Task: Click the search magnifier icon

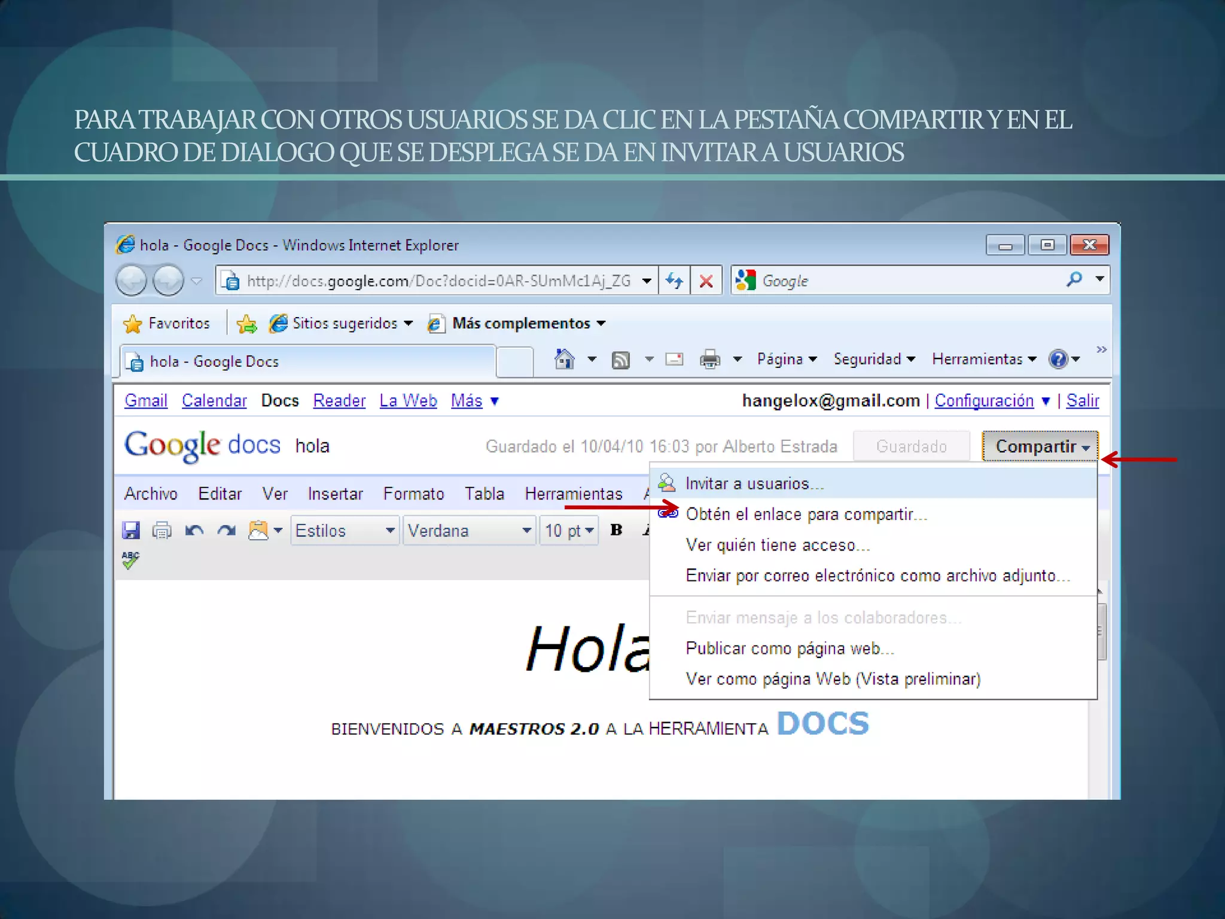Action: tap(1074, 279)
